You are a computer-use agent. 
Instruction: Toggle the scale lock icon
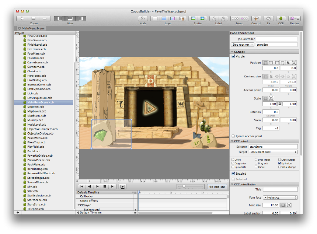(x=279, y=104)
